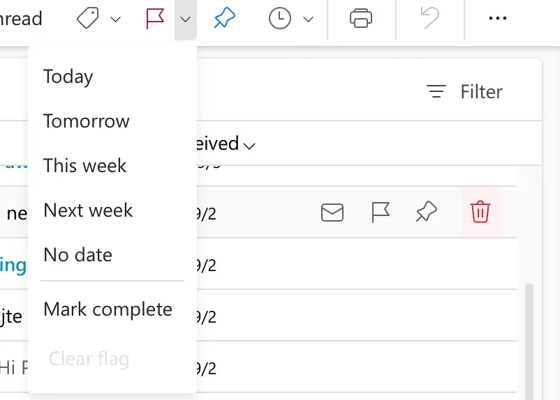The width and height of the screenshot is (560, 400).
Task: Choose Tomorrow in the flag menu
Action: pos(87,121)
